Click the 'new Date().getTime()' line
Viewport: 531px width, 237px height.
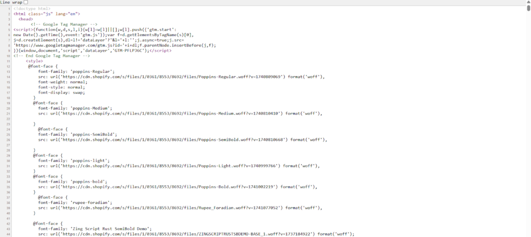105,35
